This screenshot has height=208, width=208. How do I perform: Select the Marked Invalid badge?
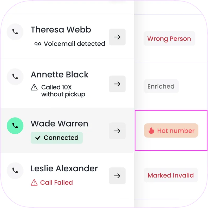point(171,175)
